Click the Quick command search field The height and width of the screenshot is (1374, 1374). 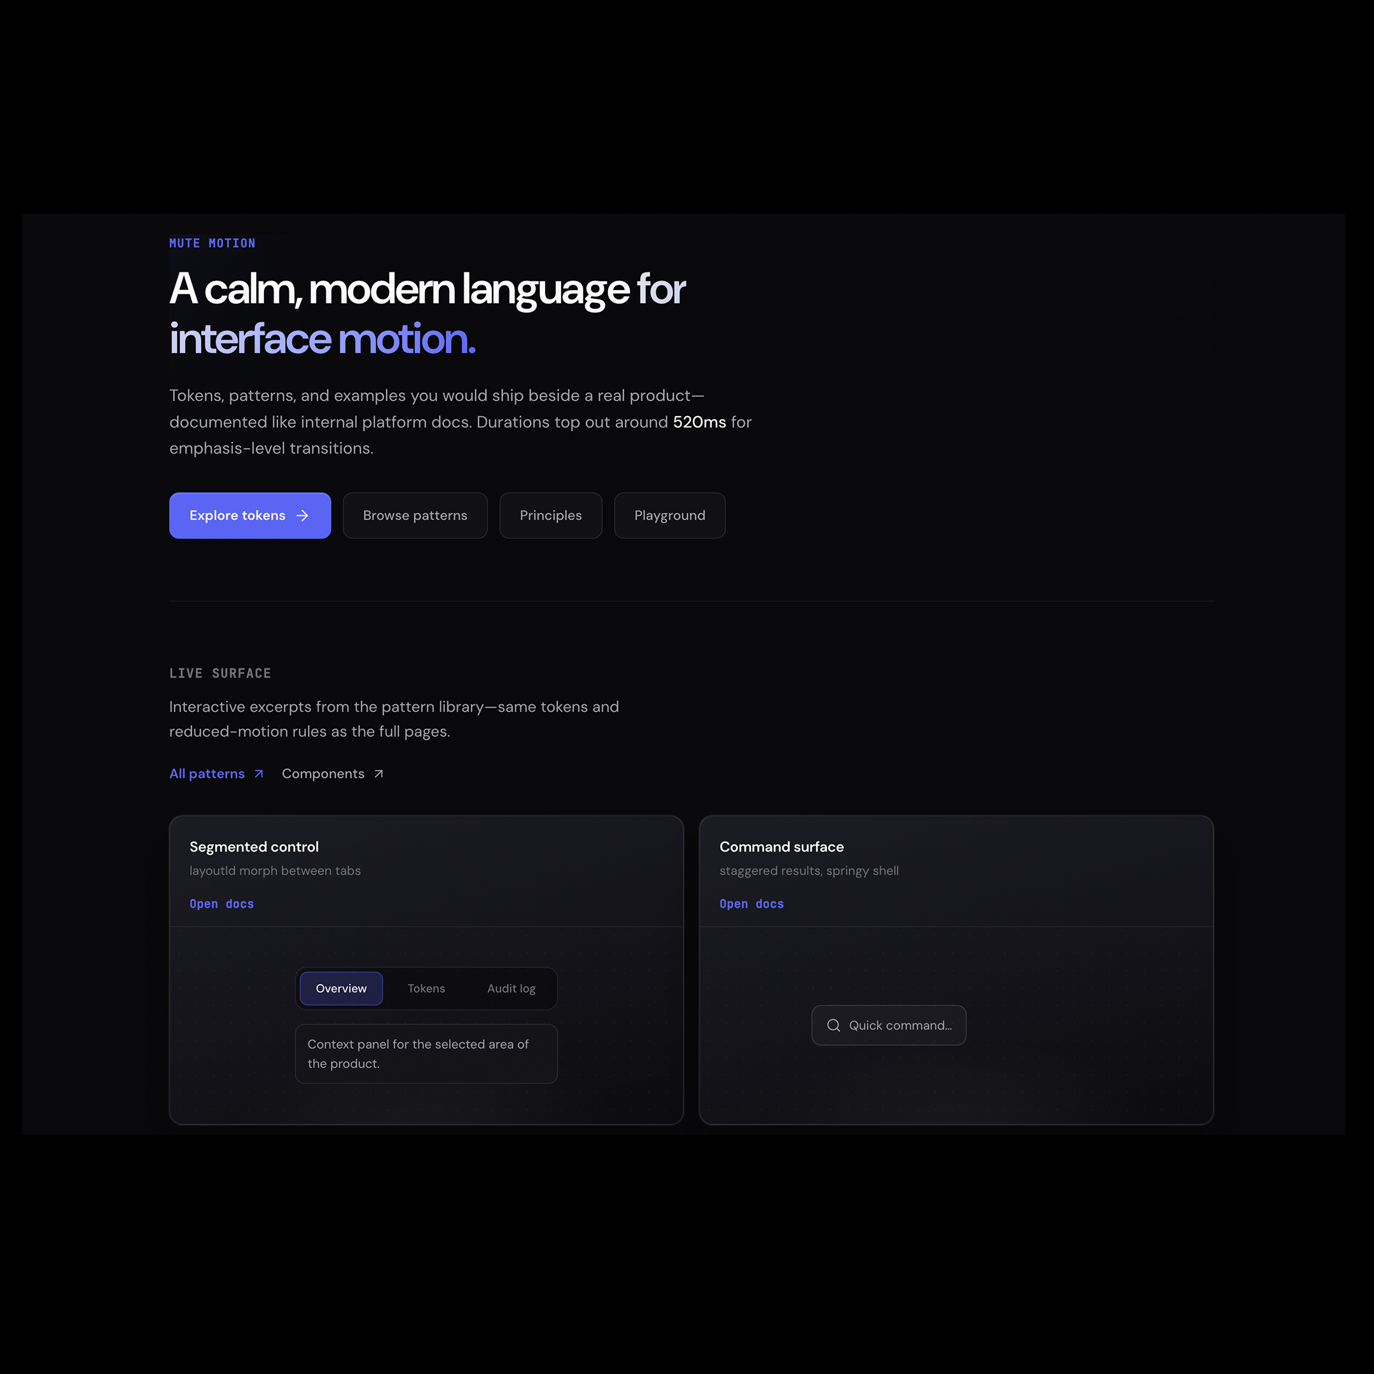click(889, 1025)
